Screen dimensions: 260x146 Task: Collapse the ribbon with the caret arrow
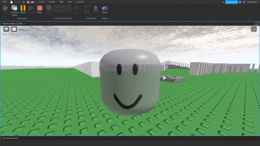[223, 2]
